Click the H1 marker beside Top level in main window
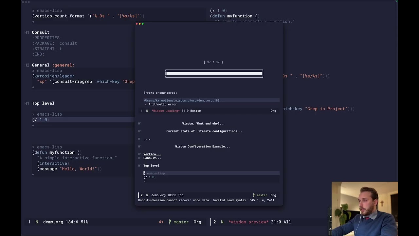Screen dimensions: 419x236 click(x=27, y=103)
